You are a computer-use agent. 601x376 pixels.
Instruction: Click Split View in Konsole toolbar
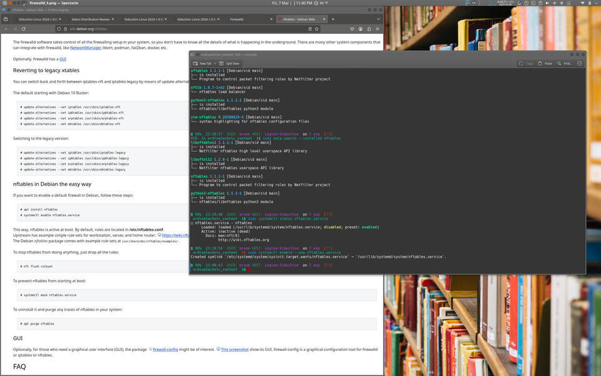tap(229, 63)
